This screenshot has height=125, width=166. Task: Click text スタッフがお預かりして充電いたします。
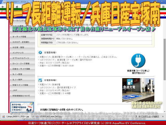click(72, 35)
